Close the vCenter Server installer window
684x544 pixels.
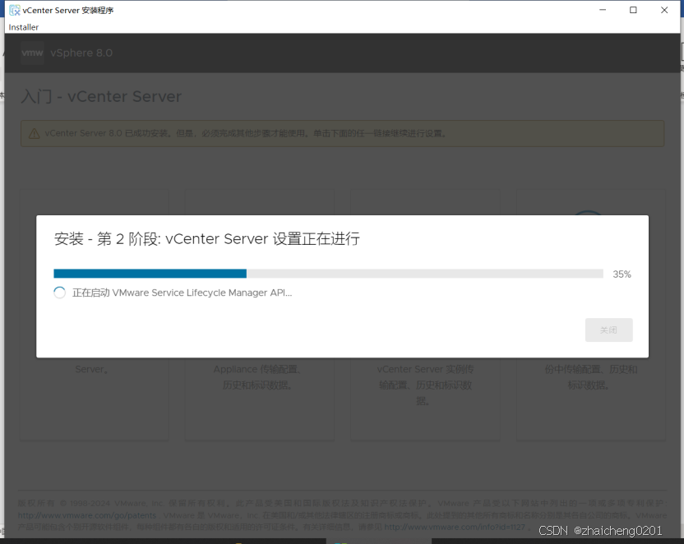[x=664, y=10]
